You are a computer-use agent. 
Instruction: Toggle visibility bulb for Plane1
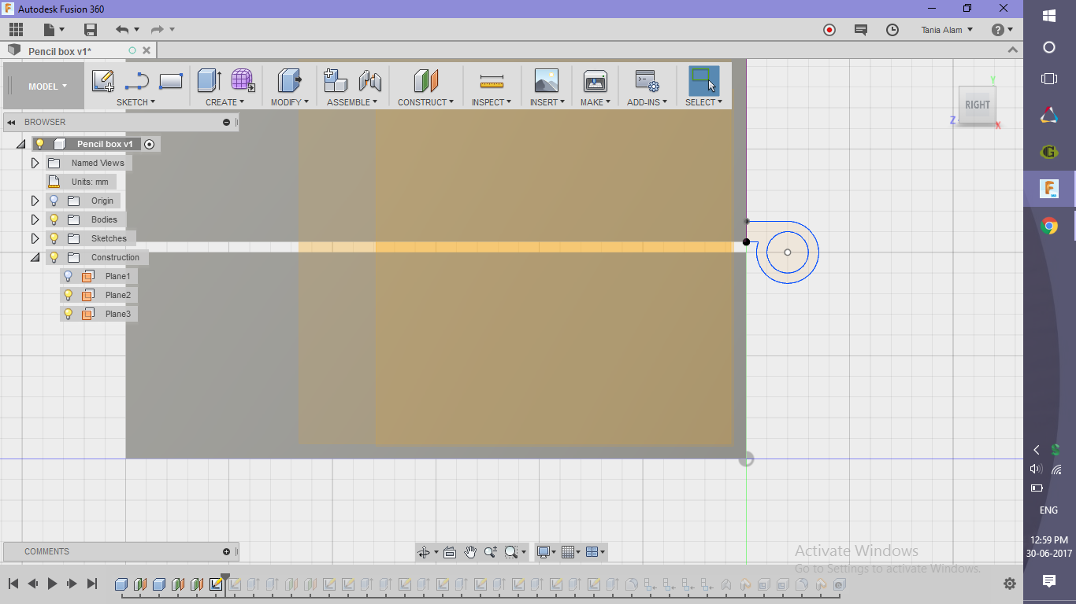69,276
